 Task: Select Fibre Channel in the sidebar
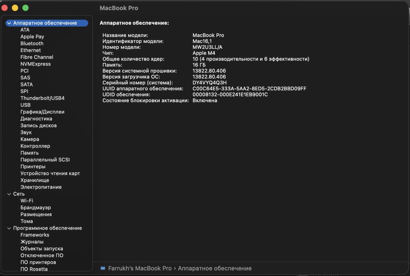click(36, 57)
